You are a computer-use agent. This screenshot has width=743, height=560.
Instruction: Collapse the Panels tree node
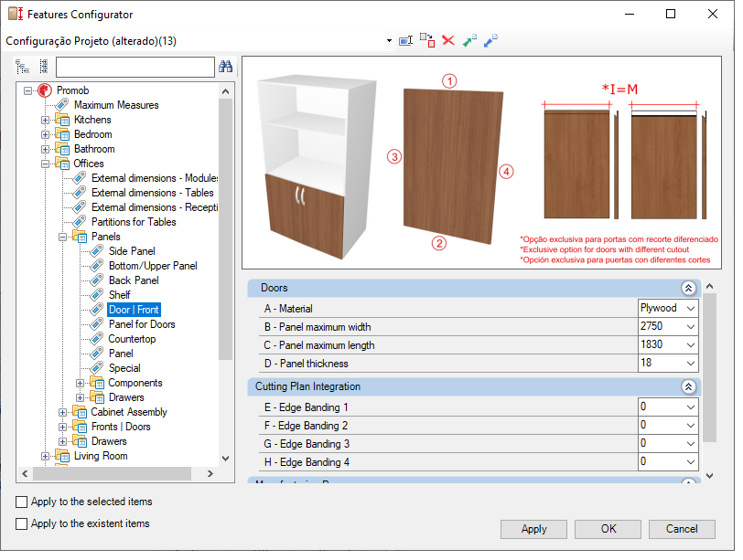tap(62, 237)
